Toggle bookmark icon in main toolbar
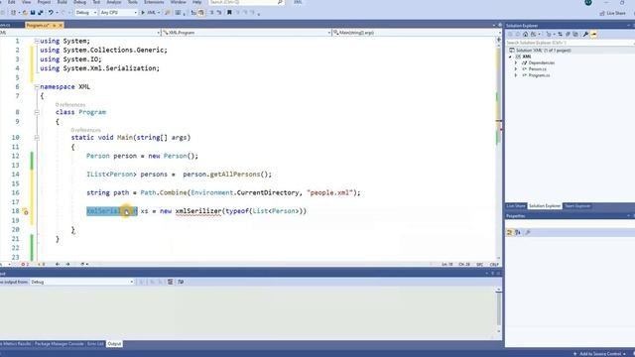The width and height of the screenshot is (635, 357). (229, 13)
